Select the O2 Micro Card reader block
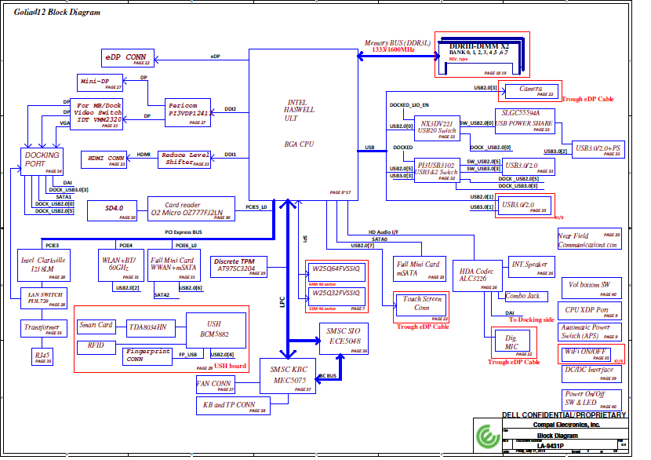 pyautogui.click(x=191, y=209)
